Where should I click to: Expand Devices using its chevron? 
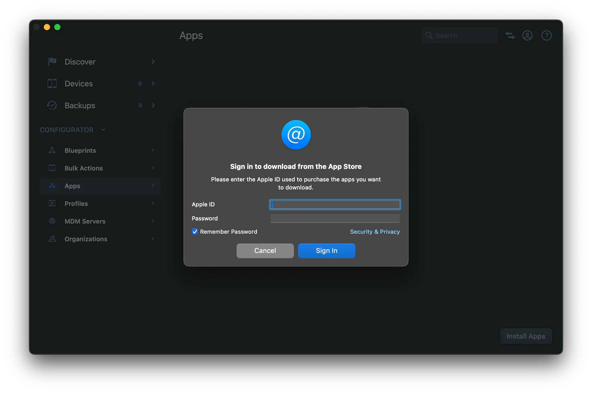pos(153,84)
